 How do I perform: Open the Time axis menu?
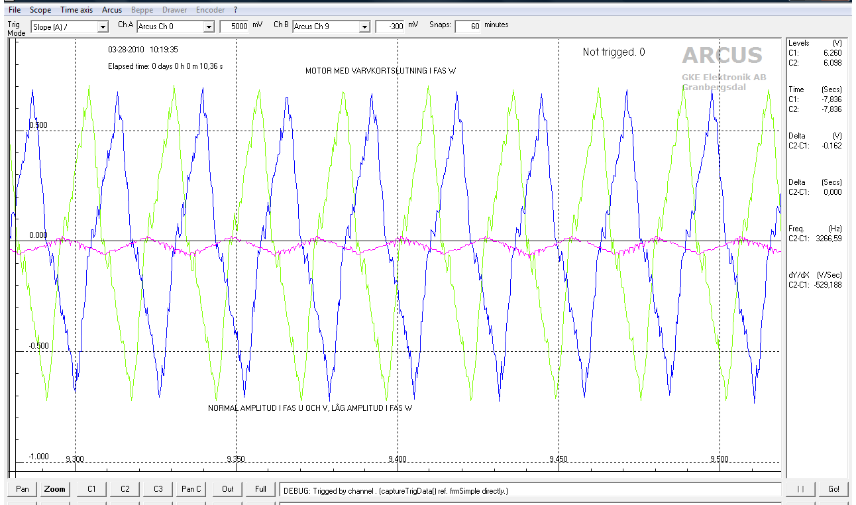pyautogui.click(x=77, y=10)
